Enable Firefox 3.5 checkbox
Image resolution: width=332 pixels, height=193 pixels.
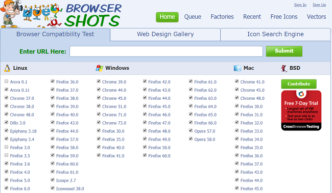[x=6, y=155]
